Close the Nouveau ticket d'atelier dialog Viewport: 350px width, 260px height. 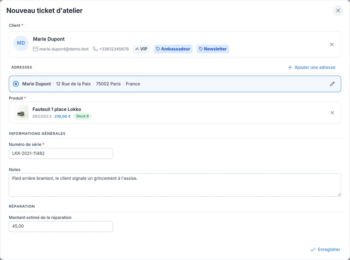point(338,10)
